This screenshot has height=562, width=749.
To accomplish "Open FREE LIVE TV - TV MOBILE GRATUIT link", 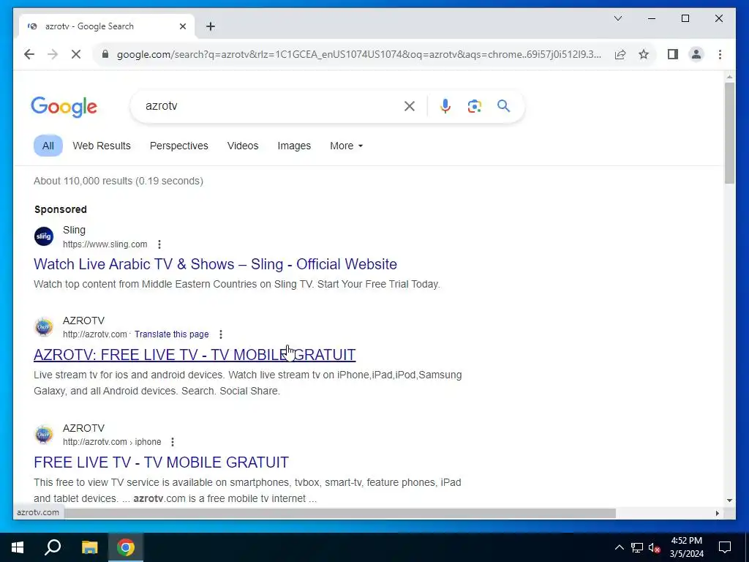I will point(162,462).
